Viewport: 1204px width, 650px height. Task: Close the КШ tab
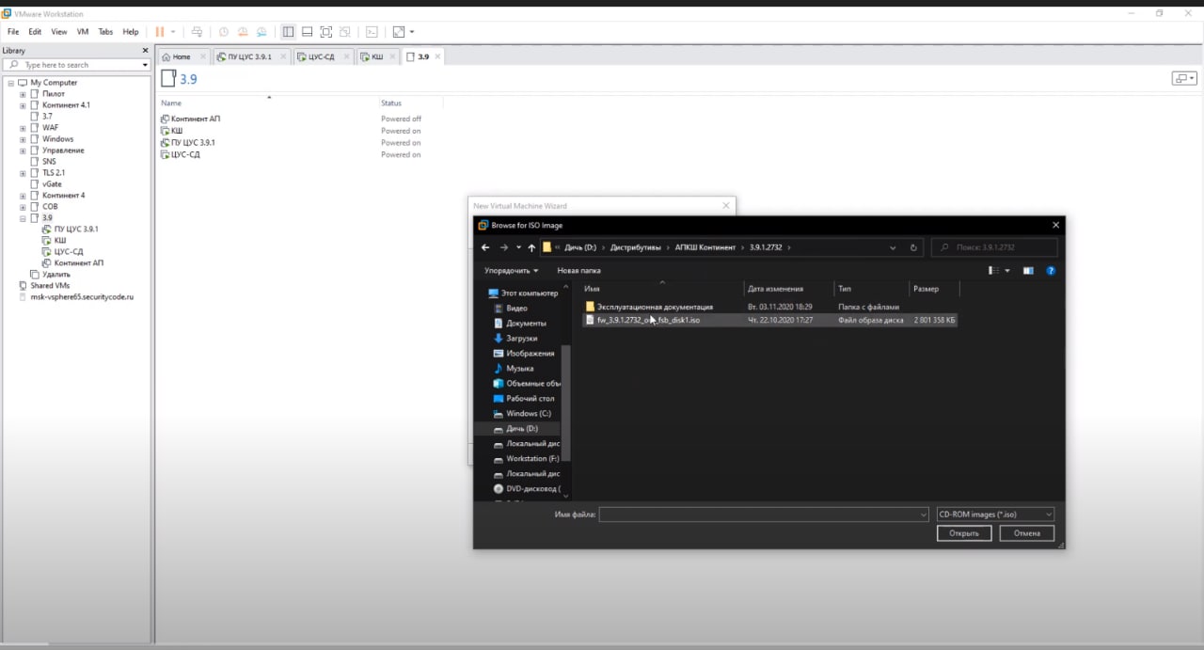coord(394,56)
